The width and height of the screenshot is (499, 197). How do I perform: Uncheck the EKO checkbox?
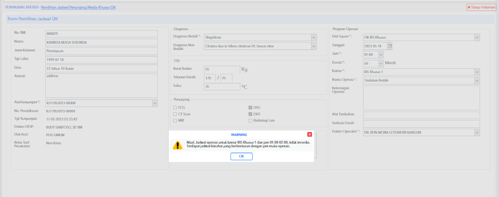251,114
